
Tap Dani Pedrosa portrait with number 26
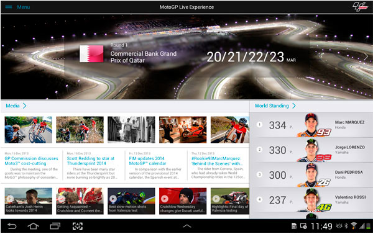click(x=314, y=175)
